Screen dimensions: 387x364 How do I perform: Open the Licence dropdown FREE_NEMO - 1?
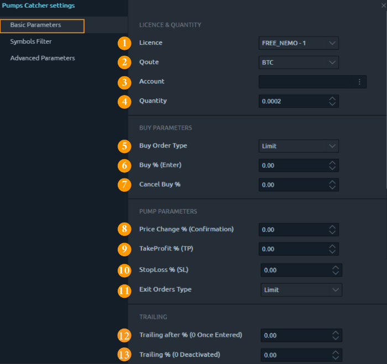[x=299, y=43]
